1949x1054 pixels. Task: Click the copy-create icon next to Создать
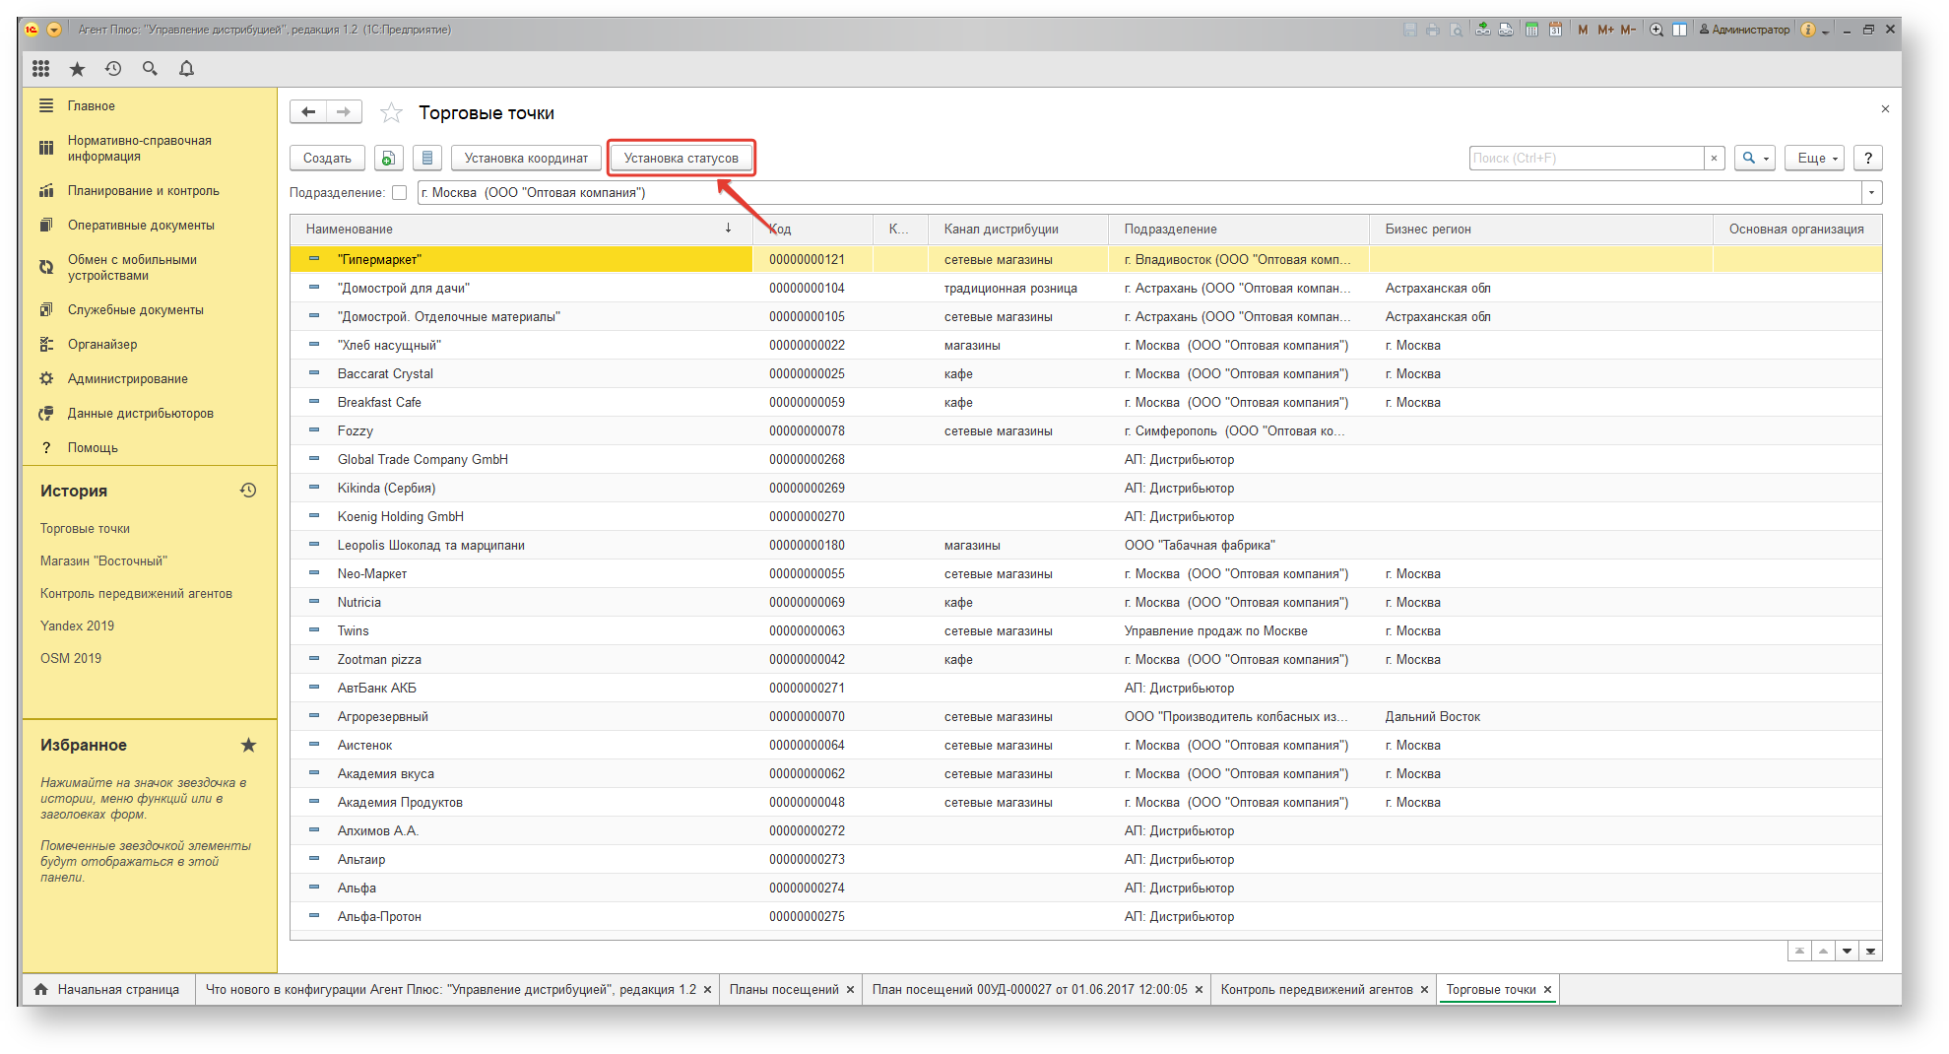coord(389,158)
